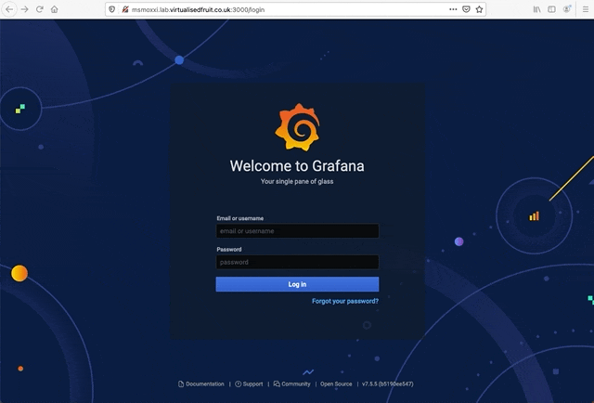Image resolution: width=594 pixels, height=403 pixels.
Task: Select the Community chat icon in footer
Action: click(277, 384)
